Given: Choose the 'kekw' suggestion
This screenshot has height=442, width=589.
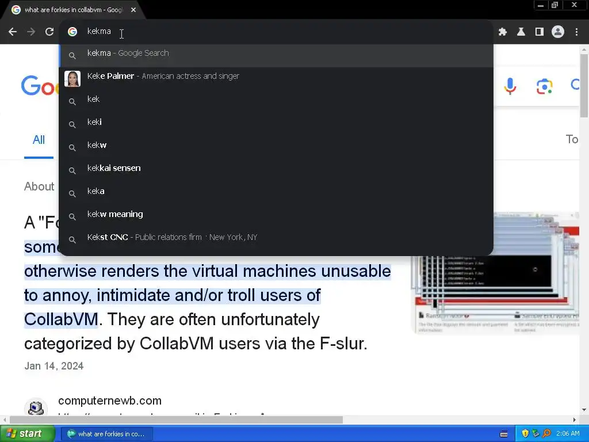Looking at the screenshot, I should click(x=276, y=147).
